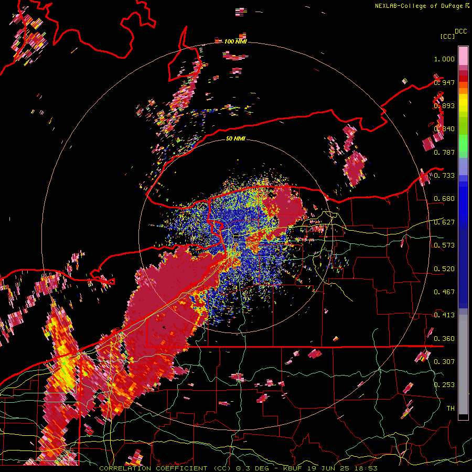Click the 100 NMI range ring label

pos(235,41)
